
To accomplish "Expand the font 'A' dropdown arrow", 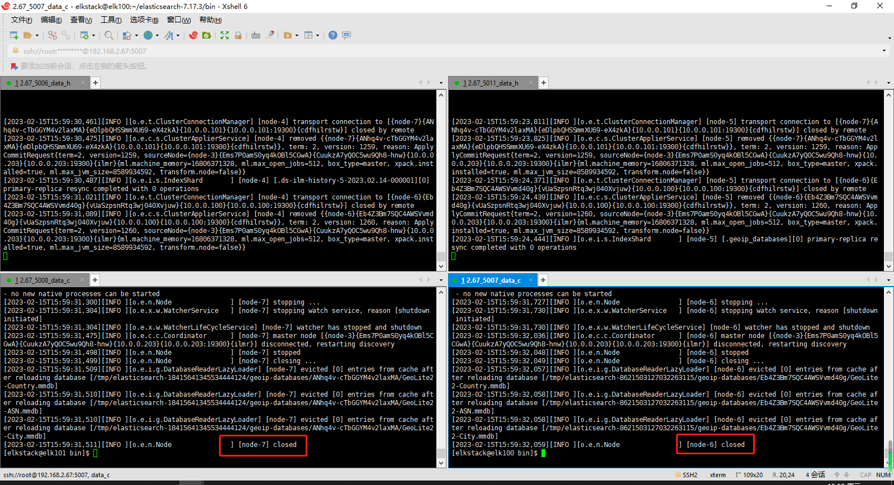I will 178,36.
